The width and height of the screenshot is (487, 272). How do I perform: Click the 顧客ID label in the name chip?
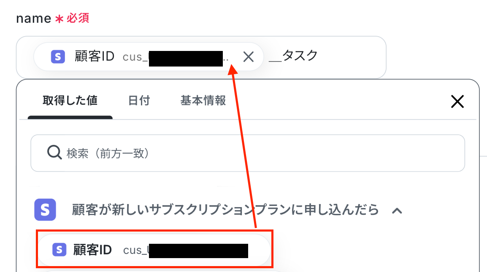[95, 56]
